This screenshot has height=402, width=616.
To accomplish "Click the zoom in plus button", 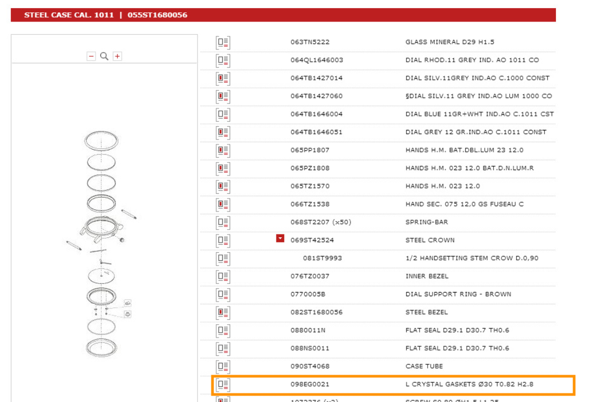I will pos(118,56).
